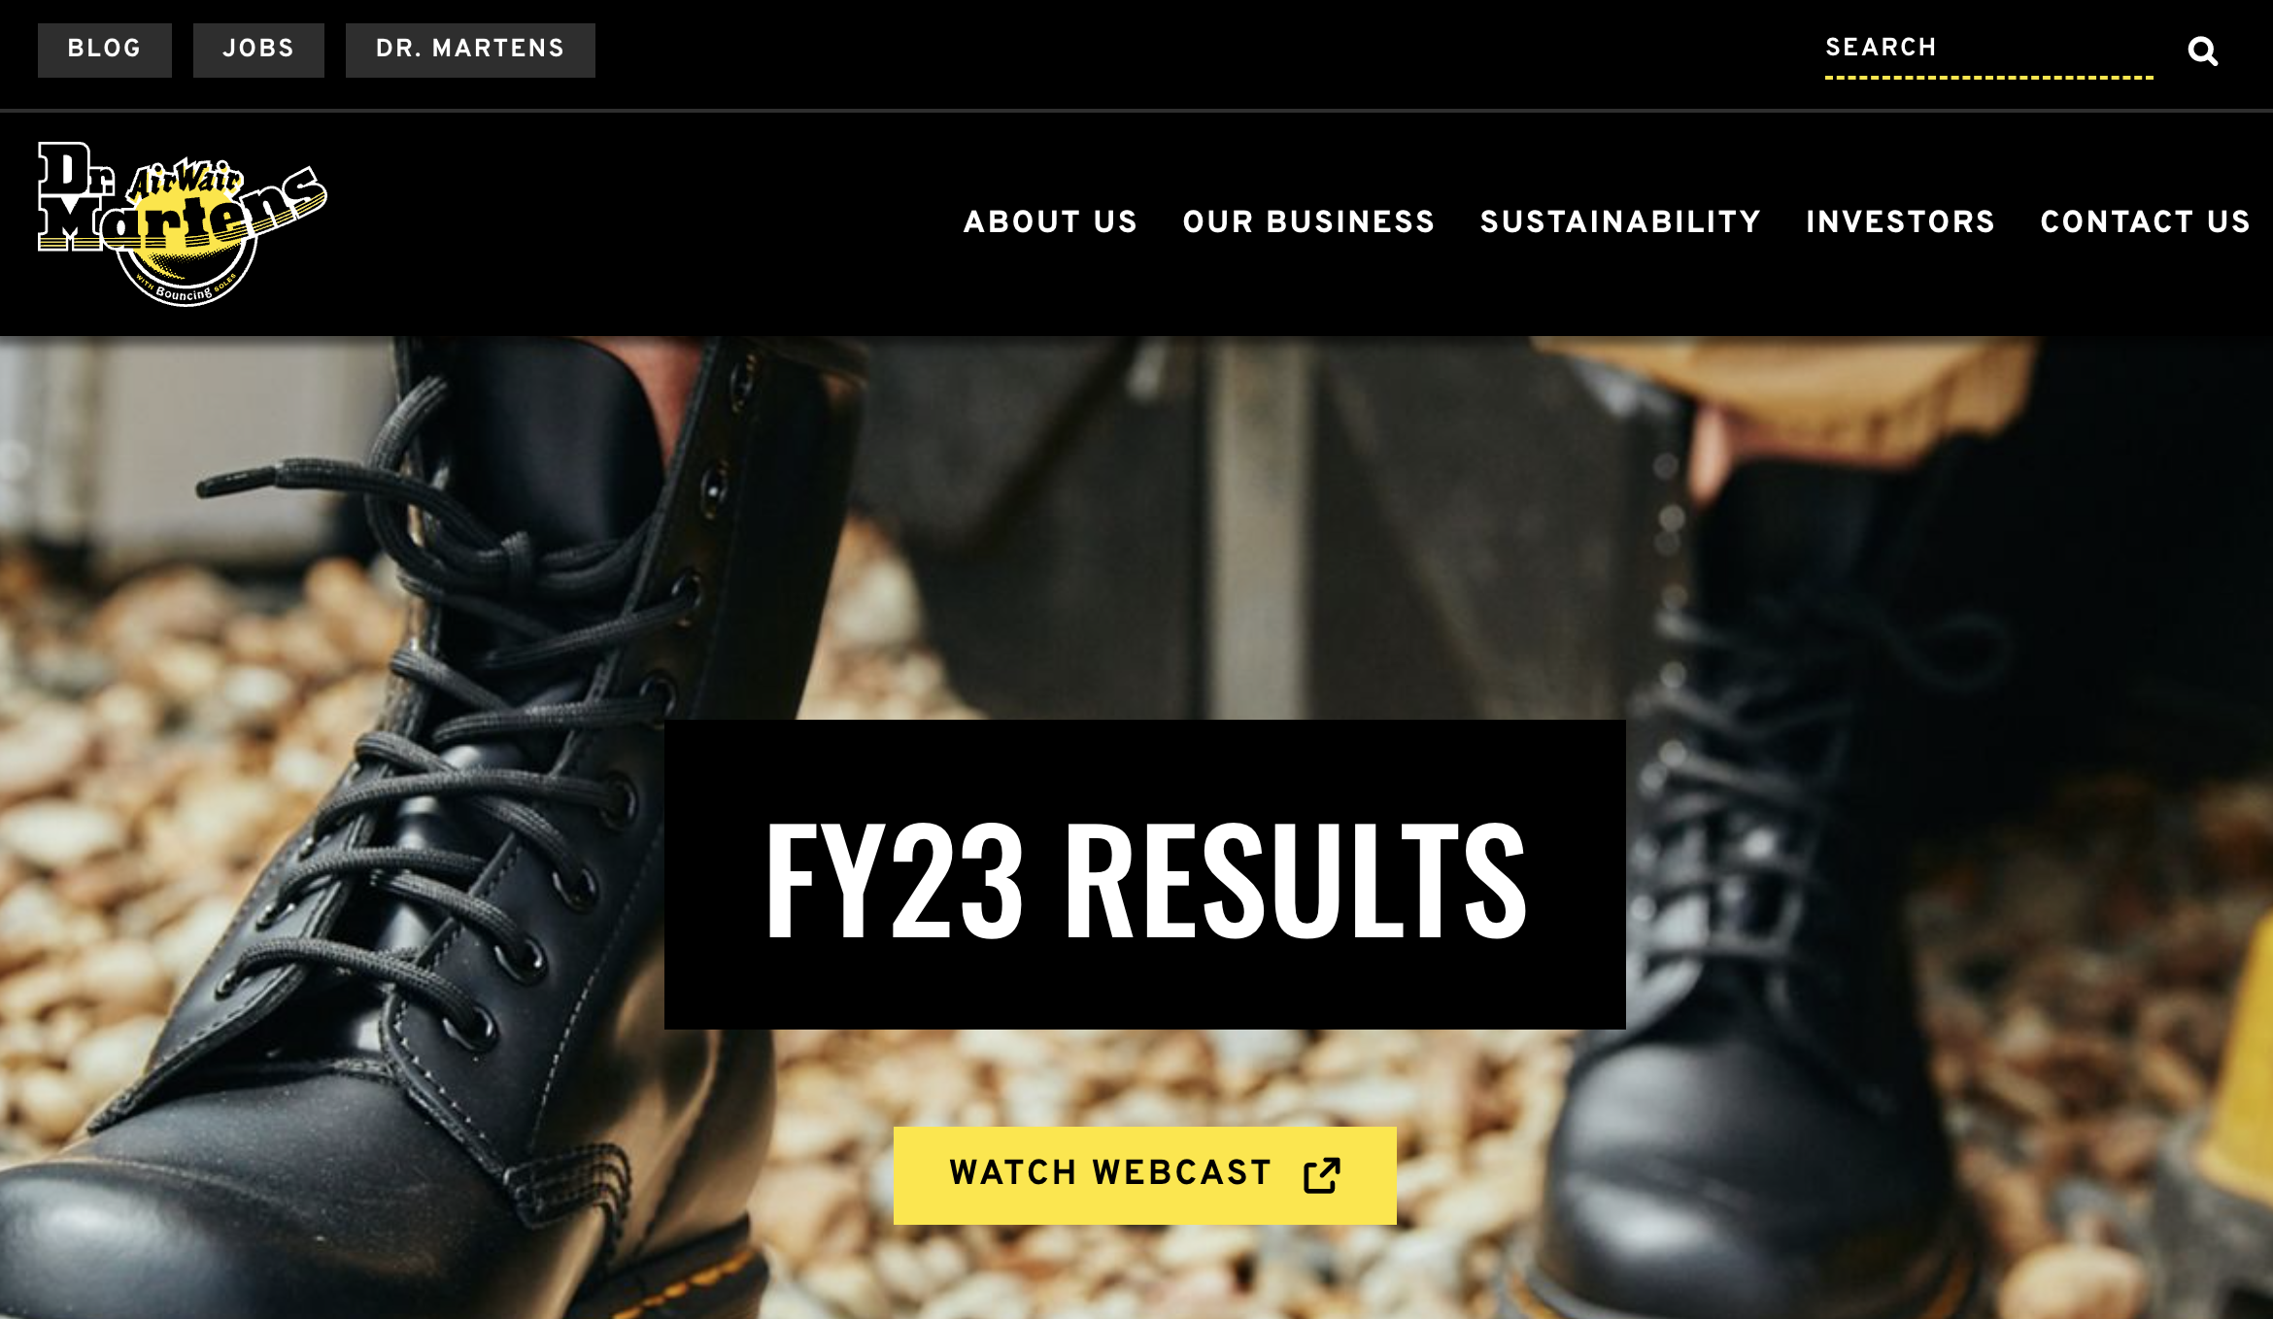
Task: Focus the Search text field
Action: tap(1988, 49)
